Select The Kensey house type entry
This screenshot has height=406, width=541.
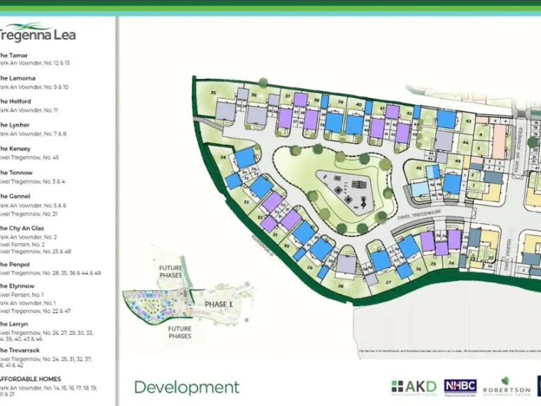click(15, 149)
